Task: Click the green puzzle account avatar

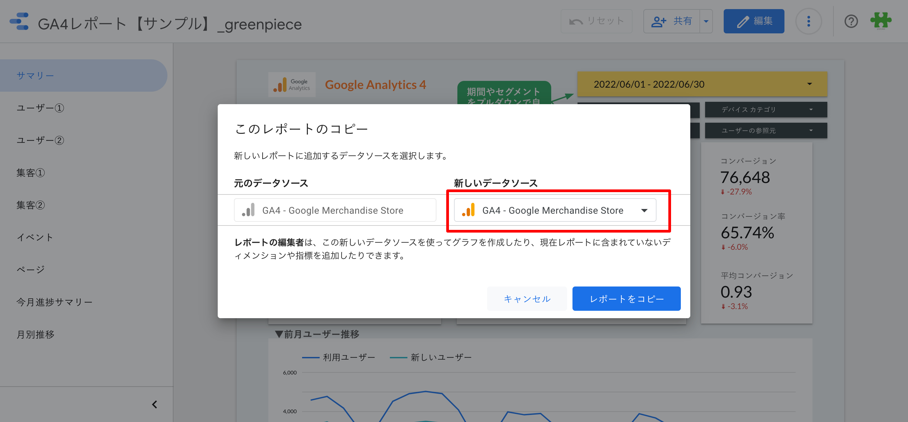Action: pyautogui.click(x=881, y=21)
